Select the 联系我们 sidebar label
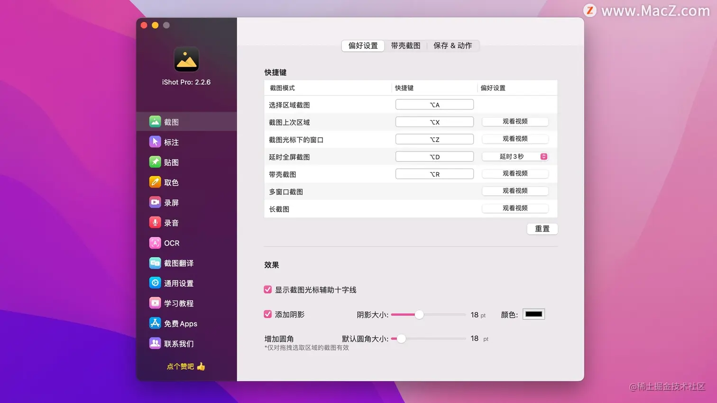 pyautogui.click(x=179, y=344)
